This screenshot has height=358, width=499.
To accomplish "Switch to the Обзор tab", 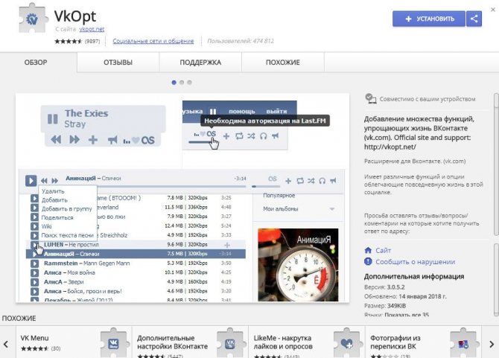I will pos(36,63).
